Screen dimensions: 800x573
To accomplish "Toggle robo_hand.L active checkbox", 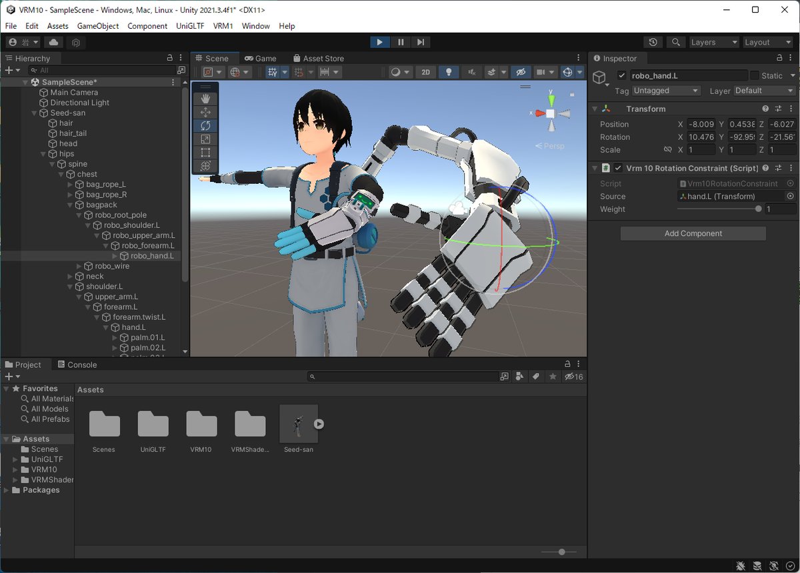I will click(622, 76).
